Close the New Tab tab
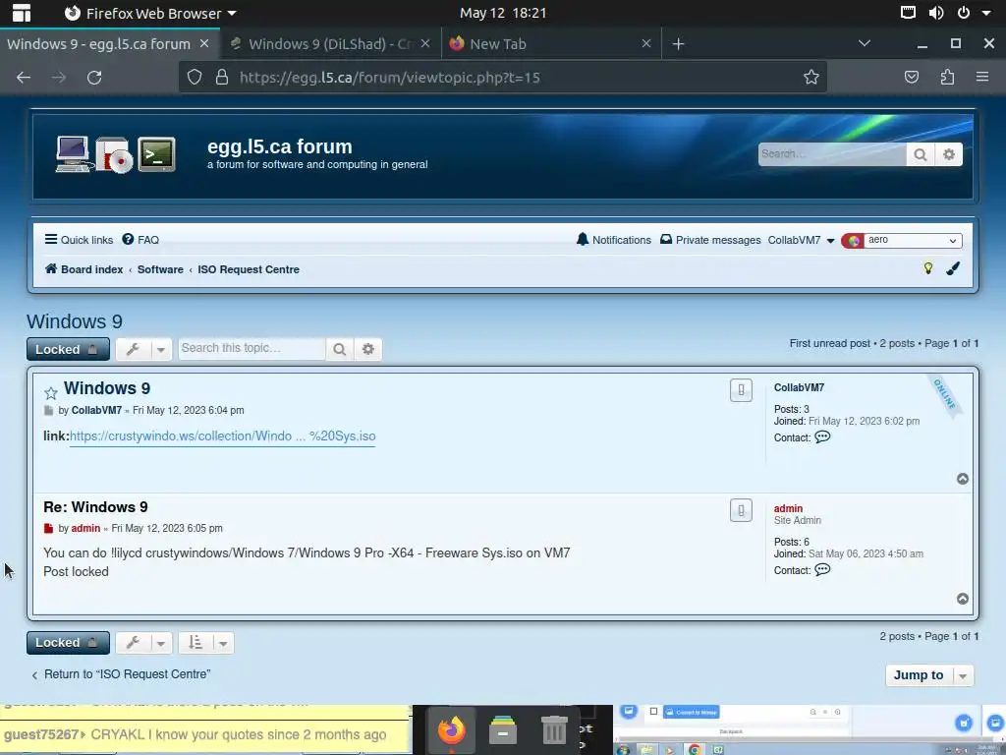Viewport: 1006px width, 755px height. 646,43
